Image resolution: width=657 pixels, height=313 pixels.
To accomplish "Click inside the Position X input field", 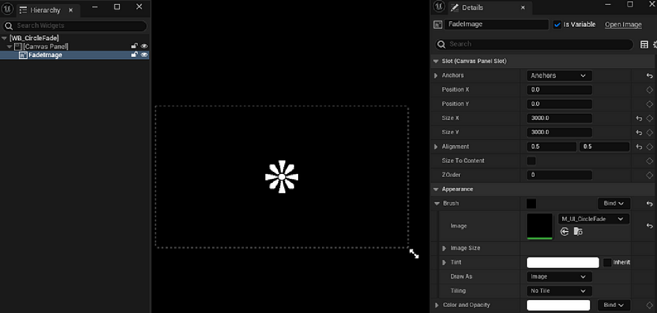I will 559,90.
